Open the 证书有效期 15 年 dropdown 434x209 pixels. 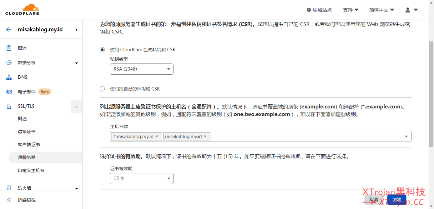click(x=141, y=179)
